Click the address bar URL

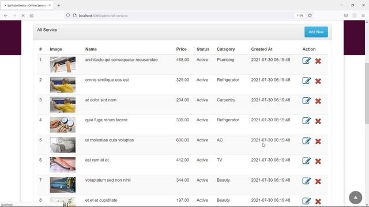tap(103, 16)
